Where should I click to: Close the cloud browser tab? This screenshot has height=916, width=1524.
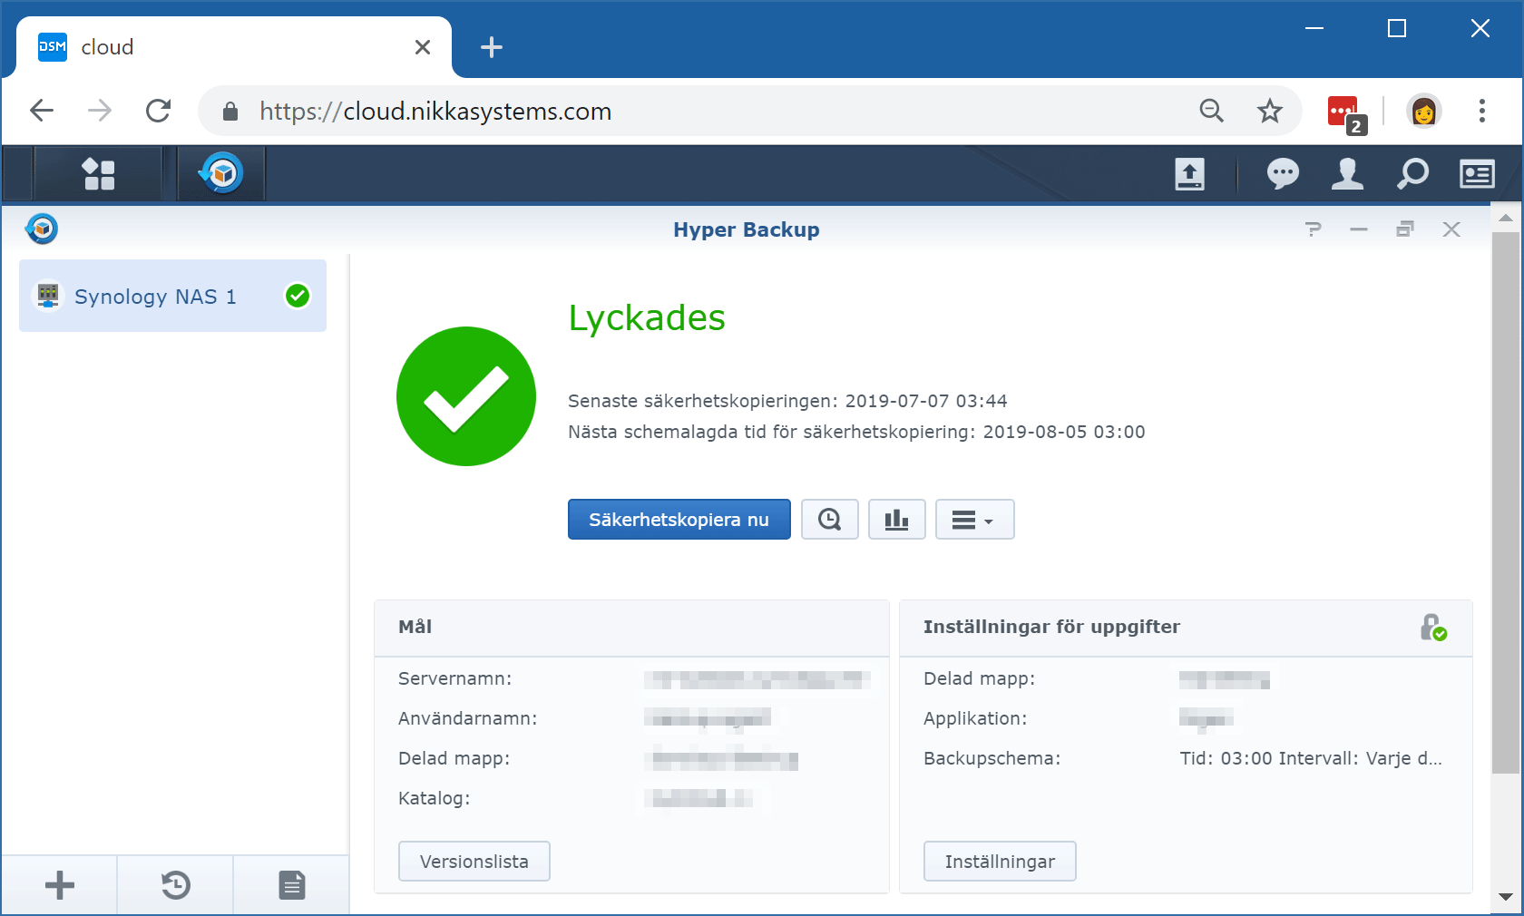click(423, 47)
